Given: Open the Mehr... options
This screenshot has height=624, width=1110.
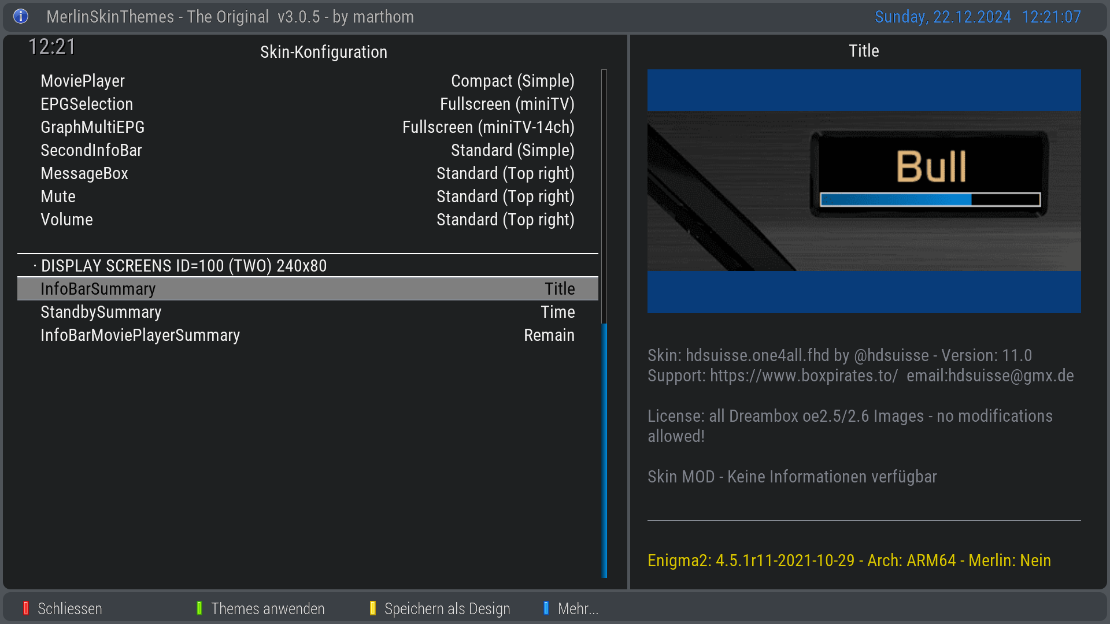Looking at the screenshot, I should coord(578,608).
